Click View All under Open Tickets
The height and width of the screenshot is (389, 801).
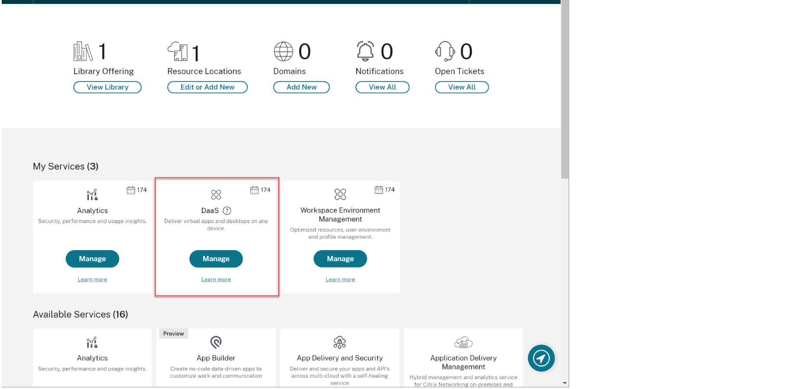coord(462,87)
